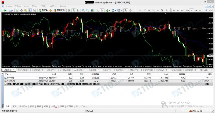Open the Arrows objects dropdown arrow
Screen dimensions: 215x113
click(169, 10)
